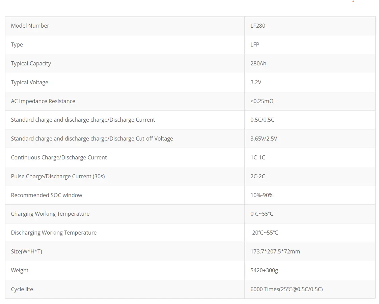Click the 10%-90% SOC value
Image resolution: width=379 pixels, height=304 pixels.
pyautogui.click(x=262, y=195)
